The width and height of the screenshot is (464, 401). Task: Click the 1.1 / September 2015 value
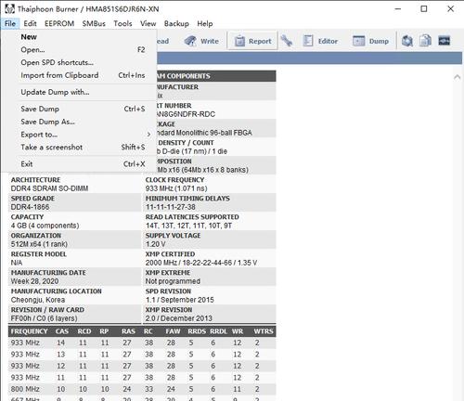click(180, 300)
